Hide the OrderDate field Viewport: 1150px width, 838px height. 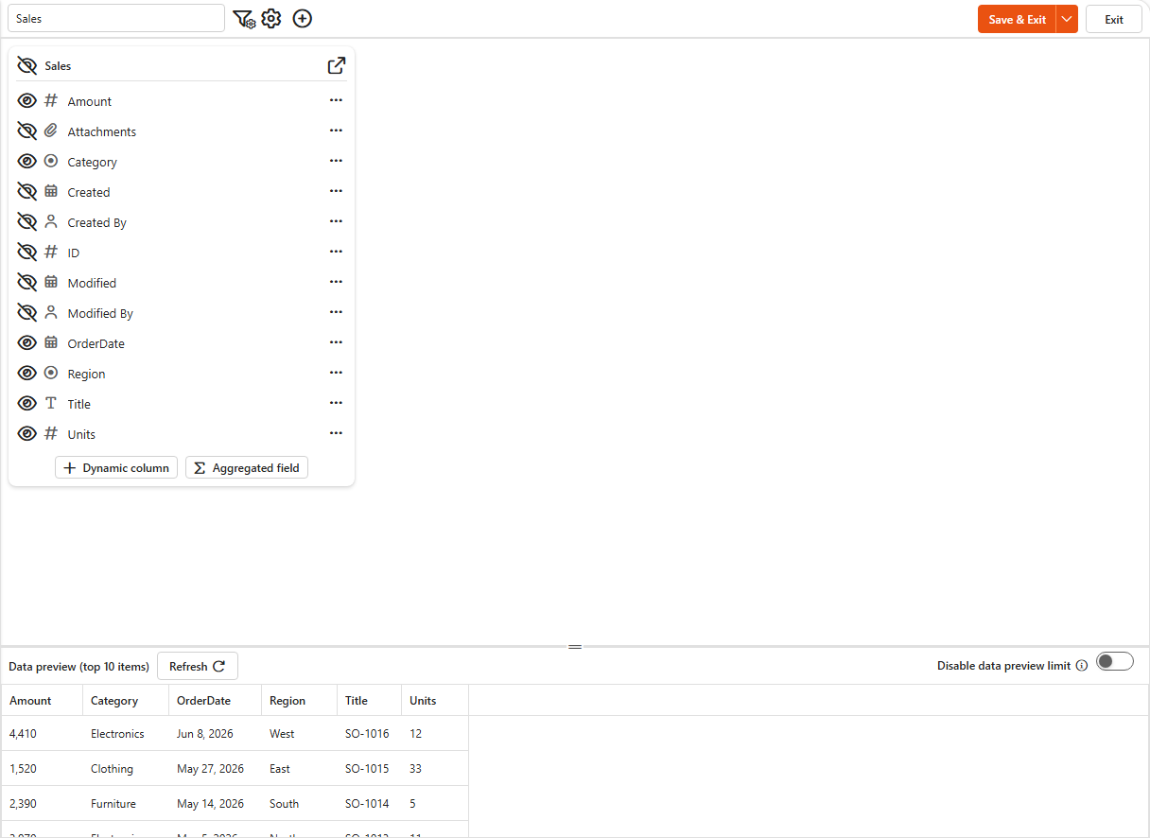[27, 342]
